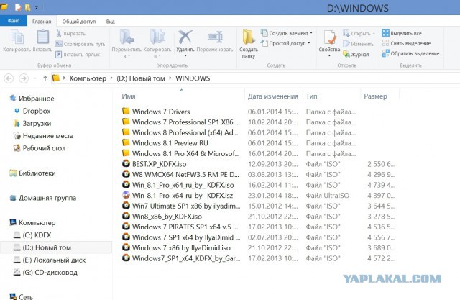Open Простой доступ dropdown
This screenshot has height=300, width=460.
285,43
